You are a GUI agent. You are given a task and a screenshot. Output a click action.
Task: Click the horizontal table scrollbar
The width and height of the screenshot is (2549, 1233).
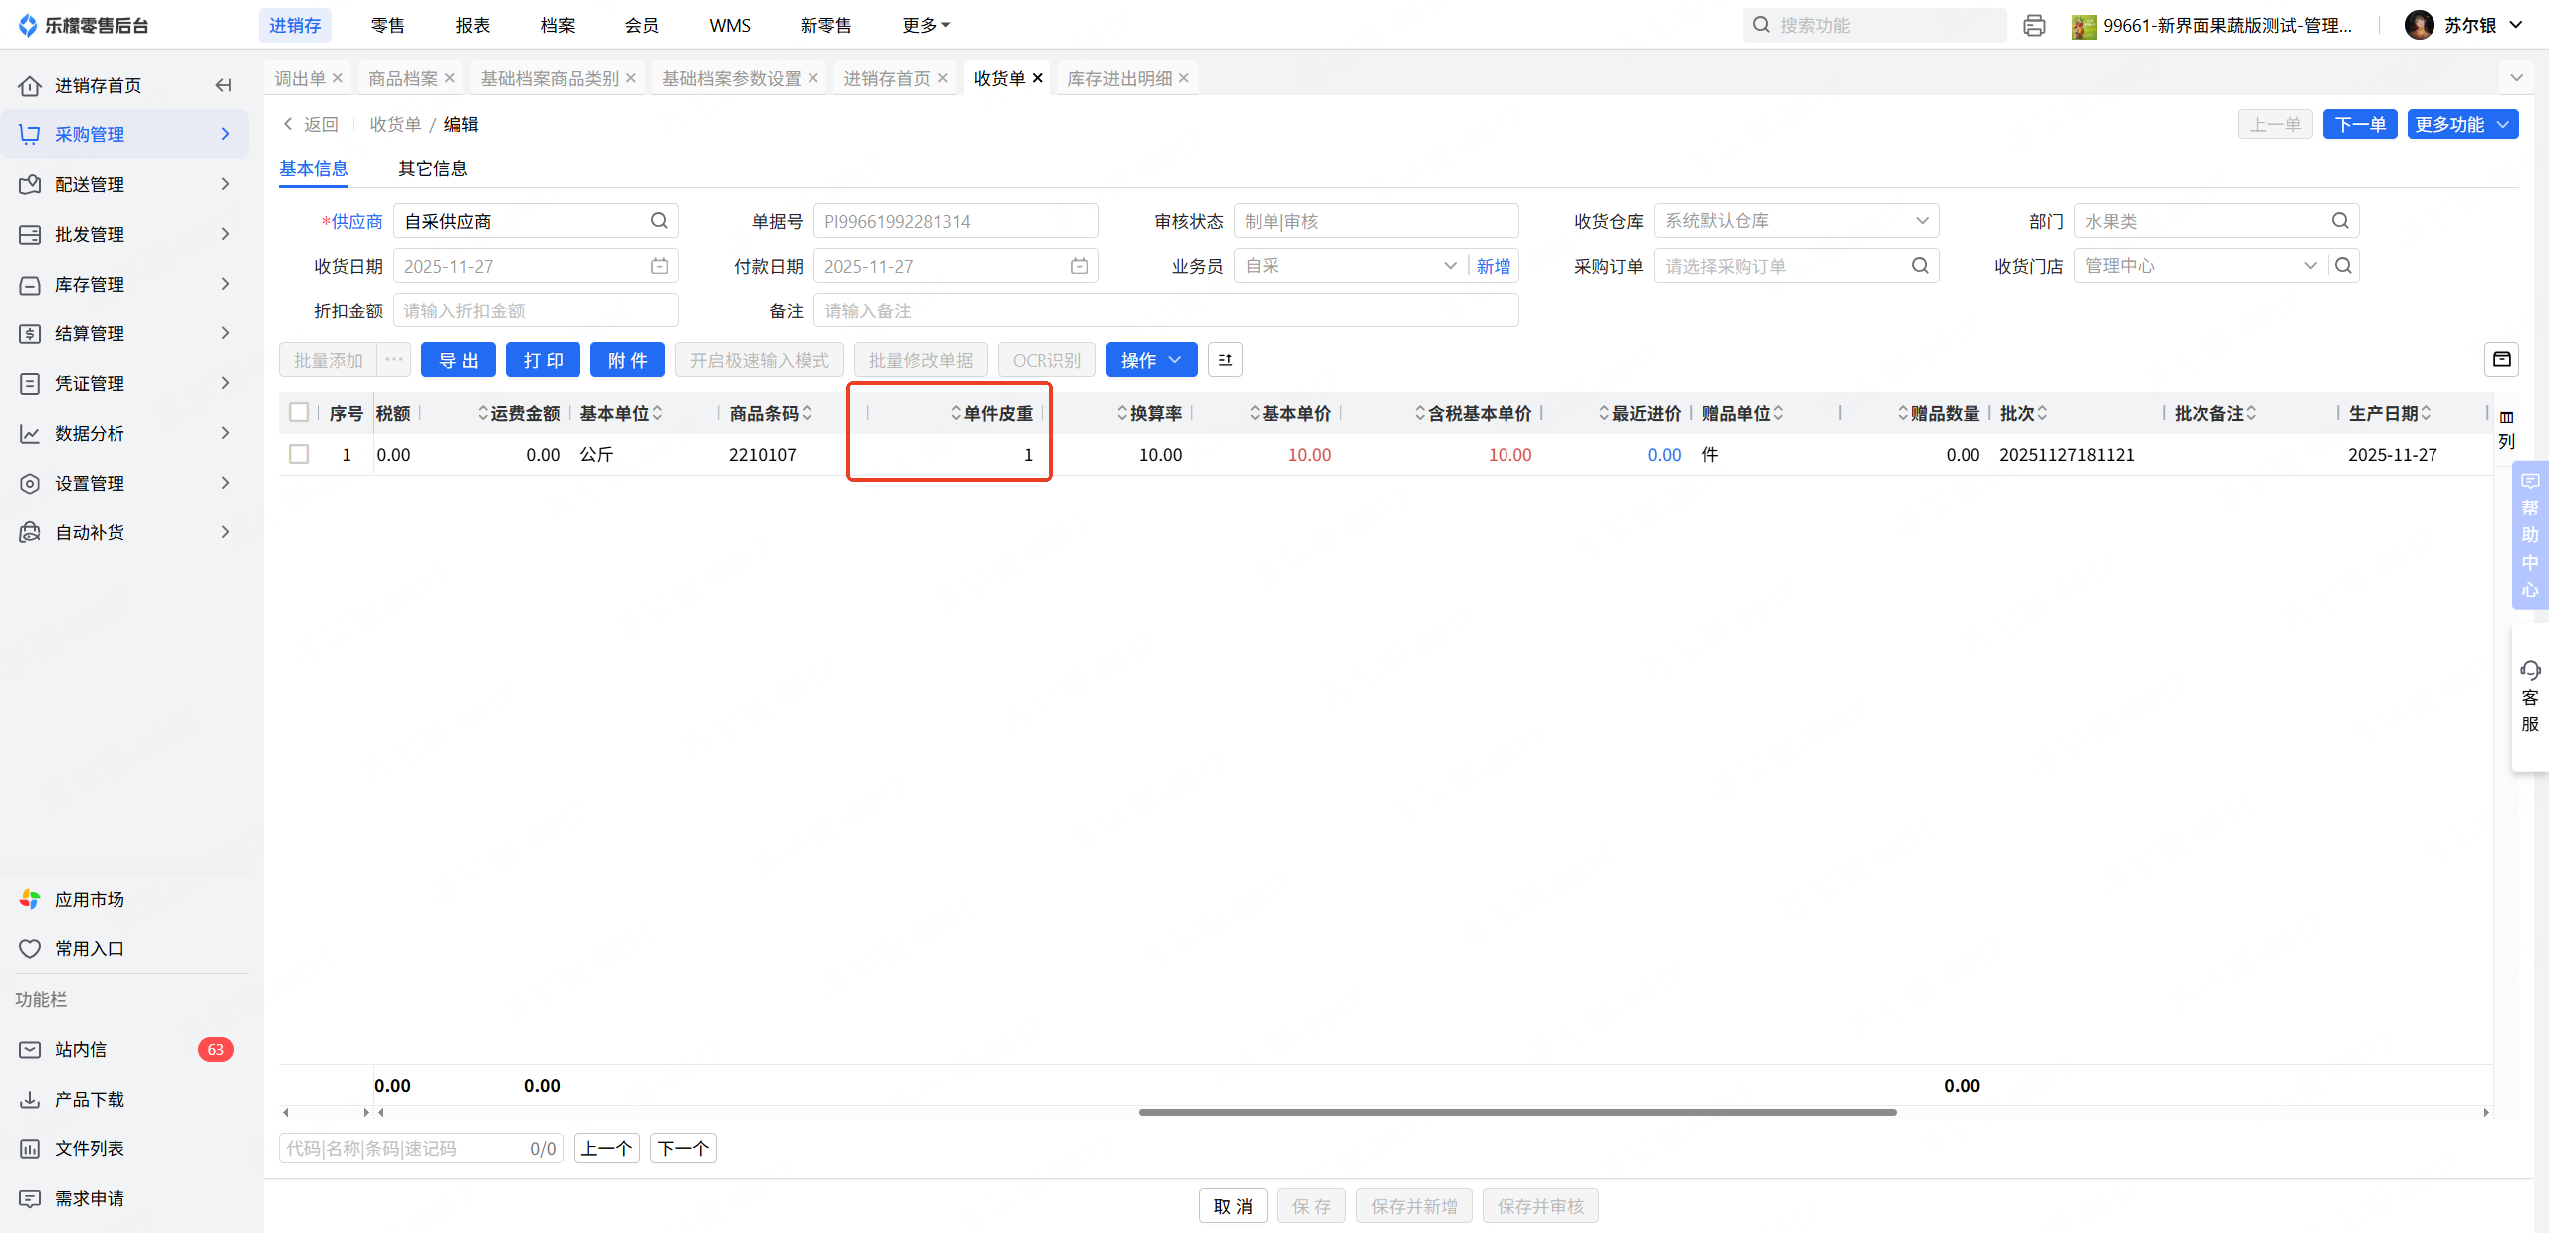pos(1516,1112)
